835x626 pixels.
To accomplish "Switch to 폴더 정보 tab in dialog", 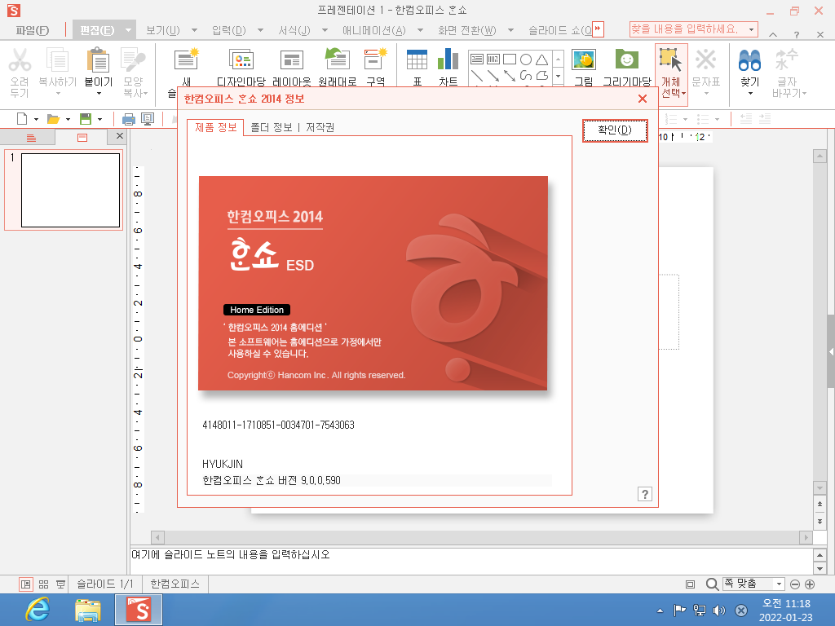I will click(x=272, y=127).
